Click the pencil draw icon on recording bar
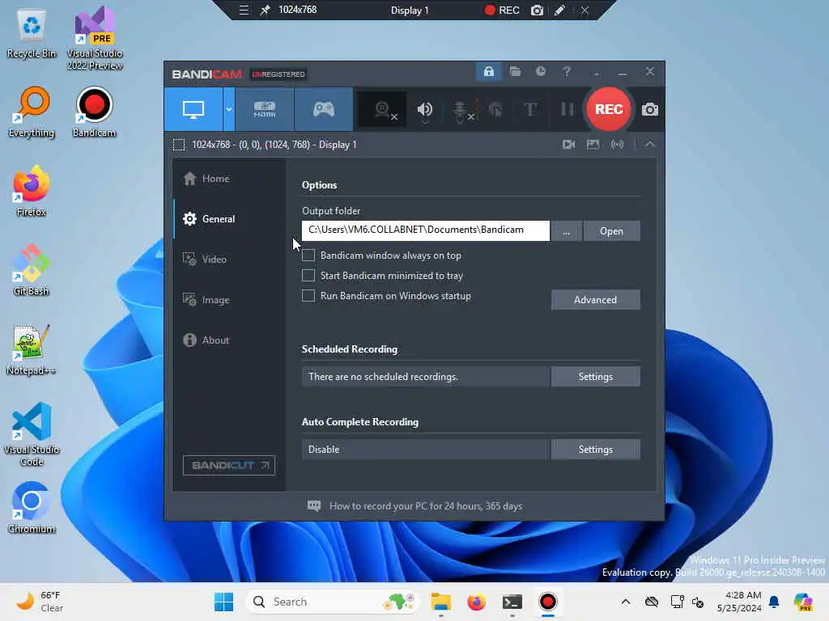This screenshot has height=621, width=829. pos(559,10)
